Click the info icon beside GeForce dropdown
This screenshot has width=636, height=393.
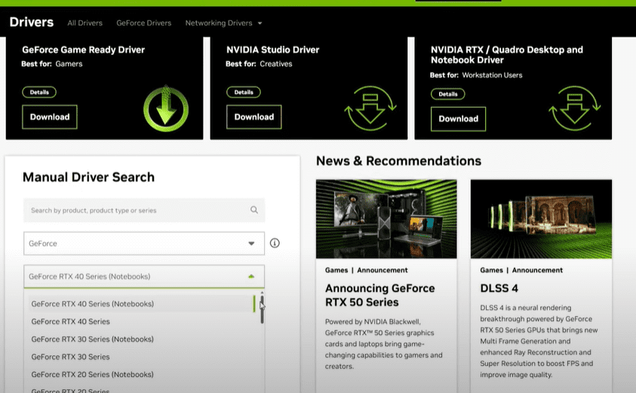point(275,243)
